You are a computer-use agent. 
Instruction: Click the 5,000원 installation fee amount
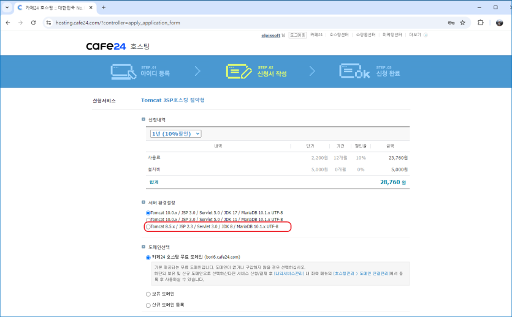coord(399,170)
